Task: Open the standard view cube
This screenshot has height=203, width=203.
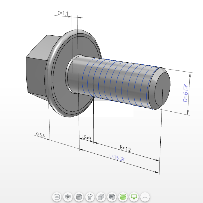Action: point(101,197)
